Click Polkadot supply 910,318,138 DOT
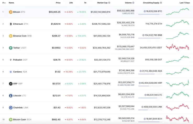This screenshot has width=193, height=124. click(x=154, y=60)
